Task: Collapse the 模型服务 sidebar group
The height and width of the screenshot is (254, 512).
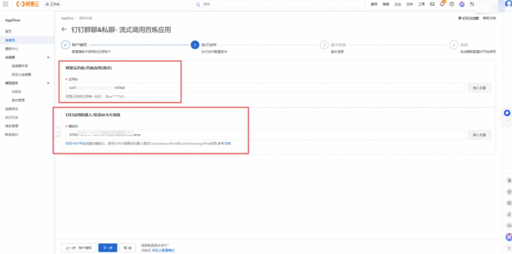Action: click(48, 83)
